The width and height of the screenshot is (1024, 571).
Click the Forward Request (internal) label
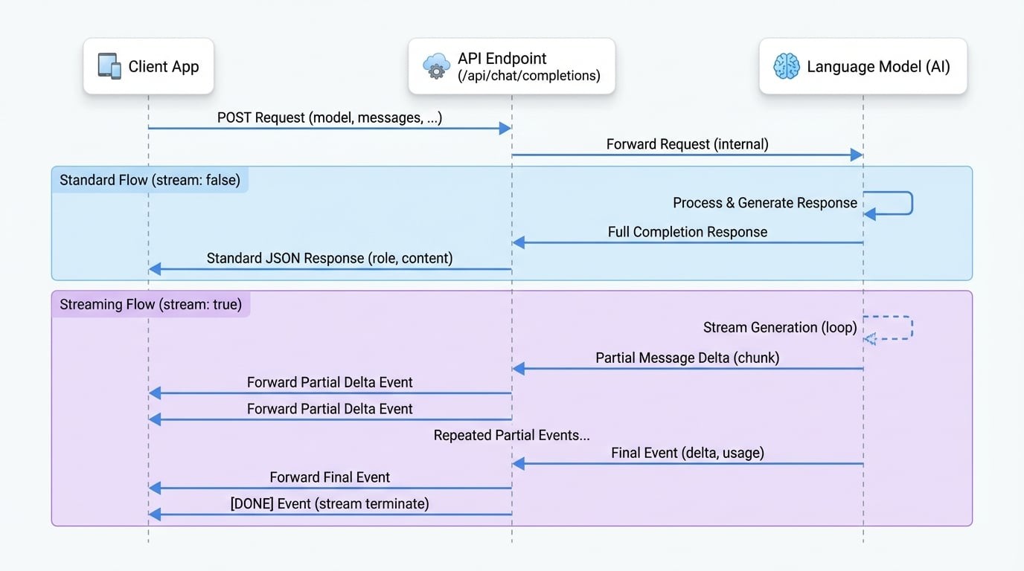point(687,144)
